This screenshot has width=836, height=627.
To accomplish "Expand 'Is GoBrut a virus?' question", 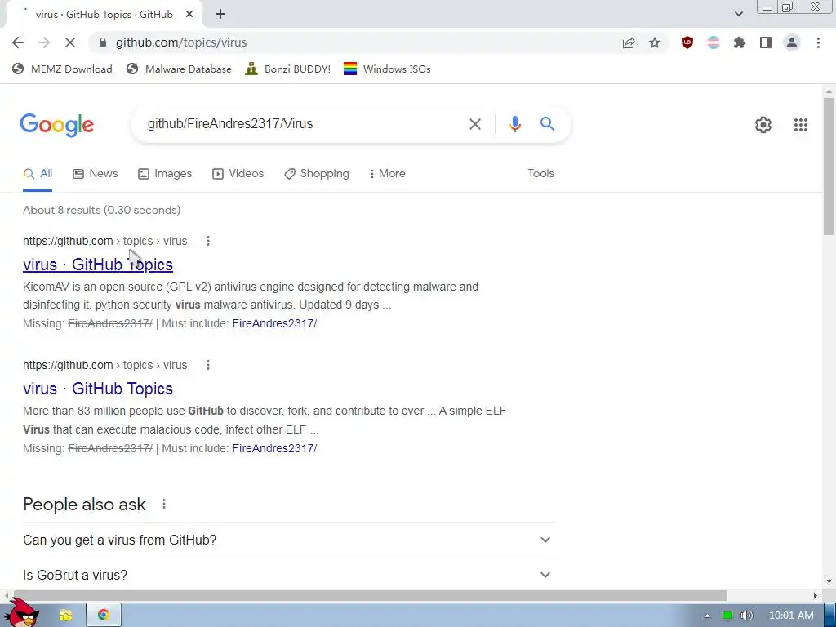I will point(288,575).
